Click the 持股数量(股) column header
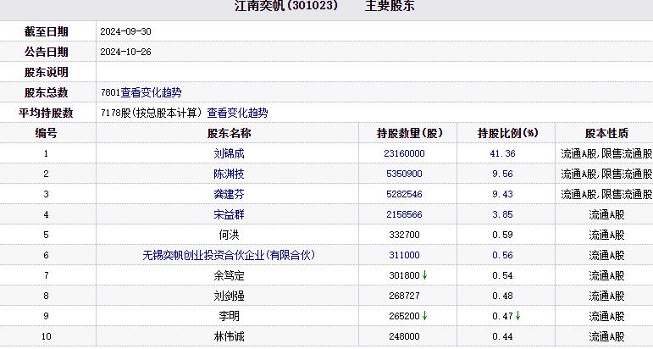The image size is (653, 349). (410, 133)
